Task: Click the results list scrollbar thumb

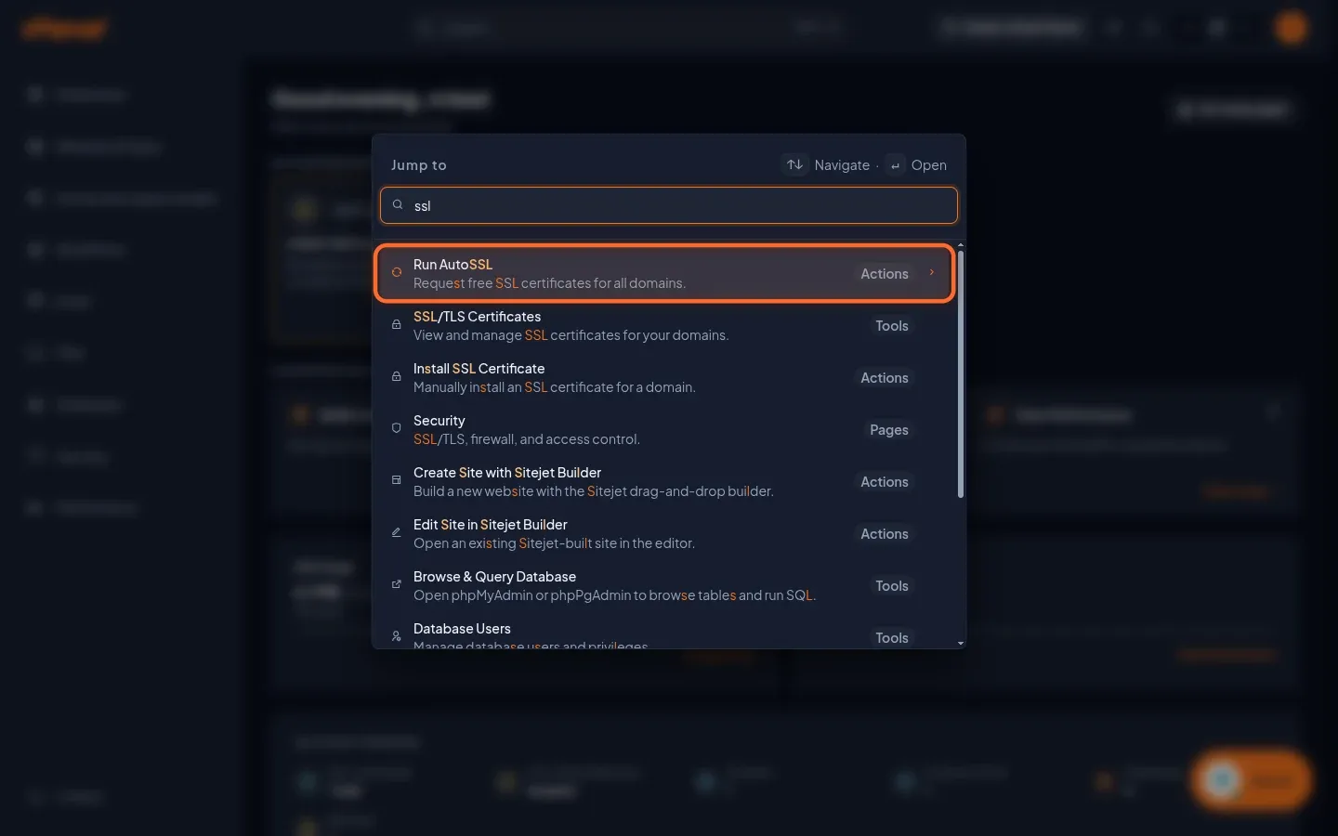Action: [961, 374]
